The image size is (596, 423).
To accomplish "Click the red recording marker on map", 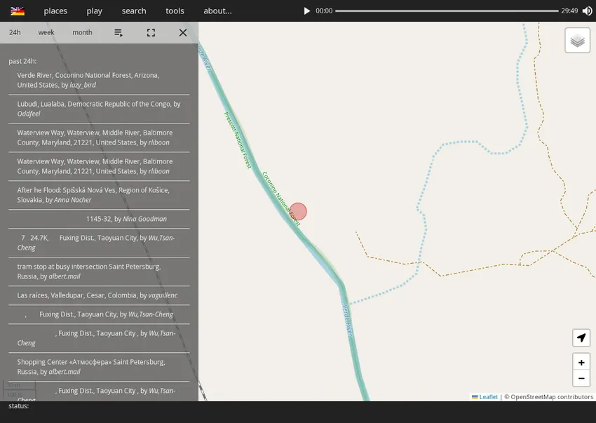I will click(x=298, y=212).
